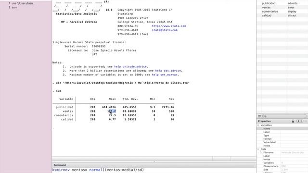The width and height of the screenshot is (308, 173).
Task: Click the mean value 614.4126 for publicidad
Action: click(109, 107)
